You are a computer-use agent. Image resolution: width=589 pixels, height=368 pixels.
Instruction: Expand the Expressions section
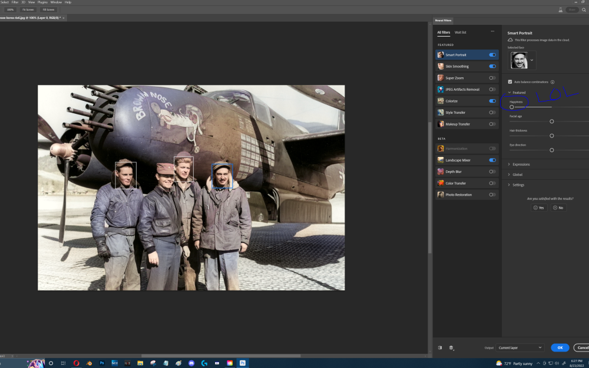(521, 164)
